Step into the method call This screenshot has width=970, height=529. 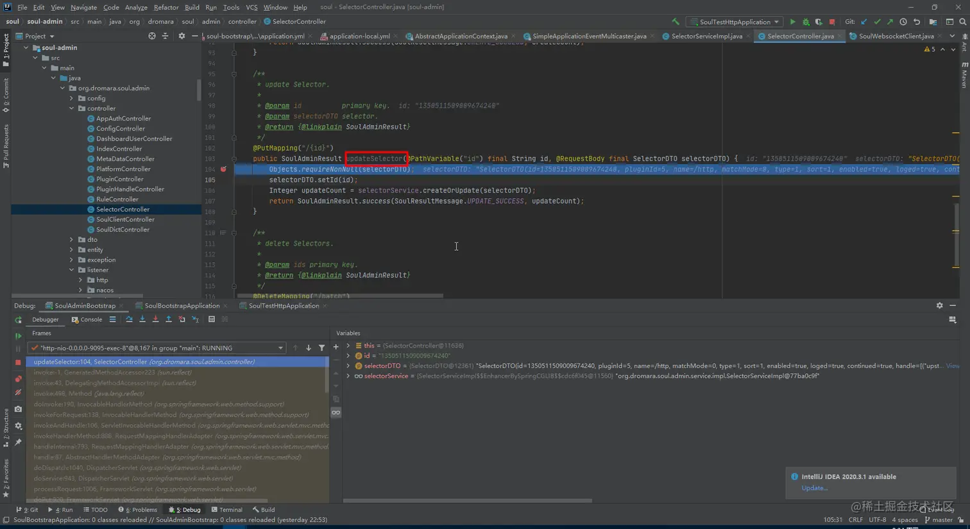142,319
